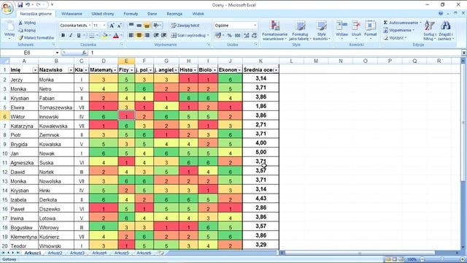Open Formatowanie warunkowe conditional formatting
The image size is (467, 263).
274,30
